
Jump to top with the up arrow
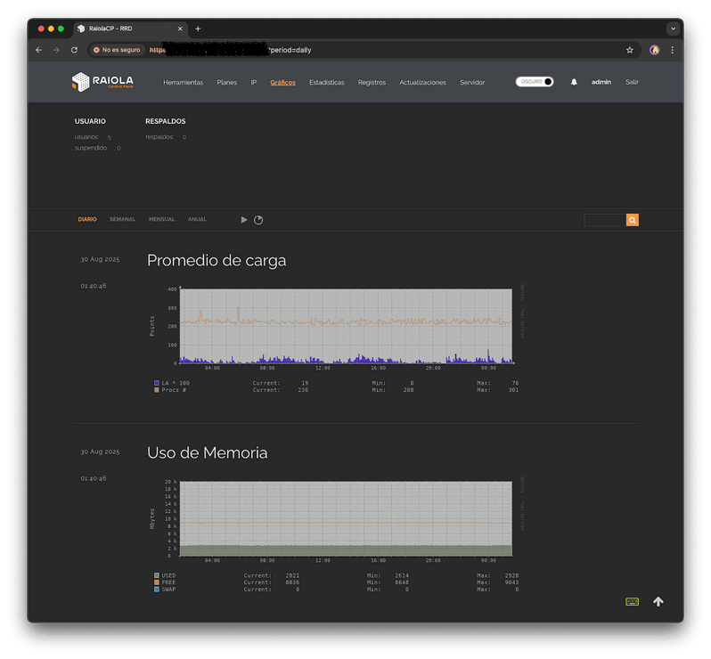point(658,601)
